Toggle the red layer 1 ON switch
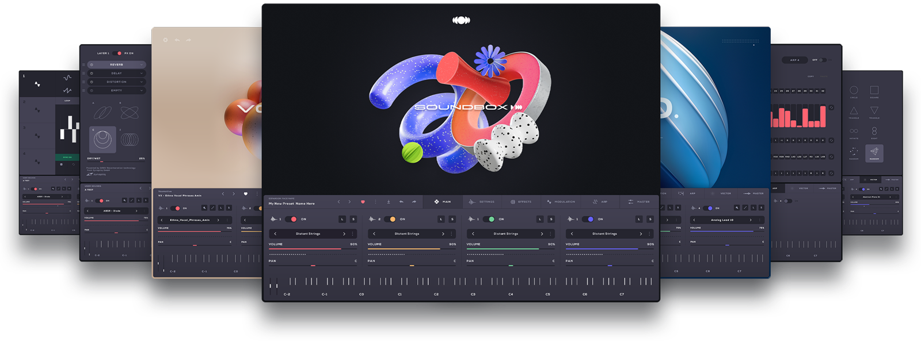Screen dimensions: 921x342 [x=291, y=219]
